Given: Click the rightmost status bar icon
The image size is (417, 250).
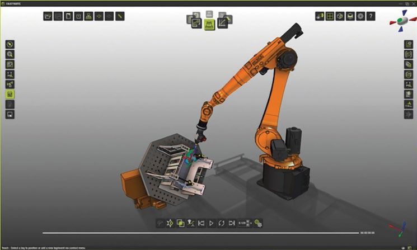Looking at the screenshot, I should tap(410, 248).
